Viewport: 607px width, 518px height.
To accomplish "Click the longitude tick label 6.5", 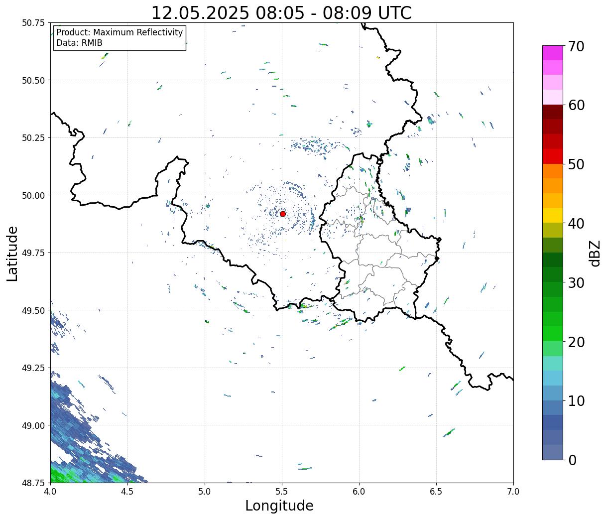I will 436,492.
